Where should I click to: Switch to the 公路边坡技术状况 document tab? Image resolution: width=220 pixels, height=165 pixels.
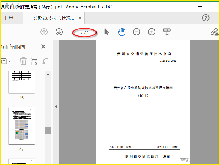tap(54, 18)
